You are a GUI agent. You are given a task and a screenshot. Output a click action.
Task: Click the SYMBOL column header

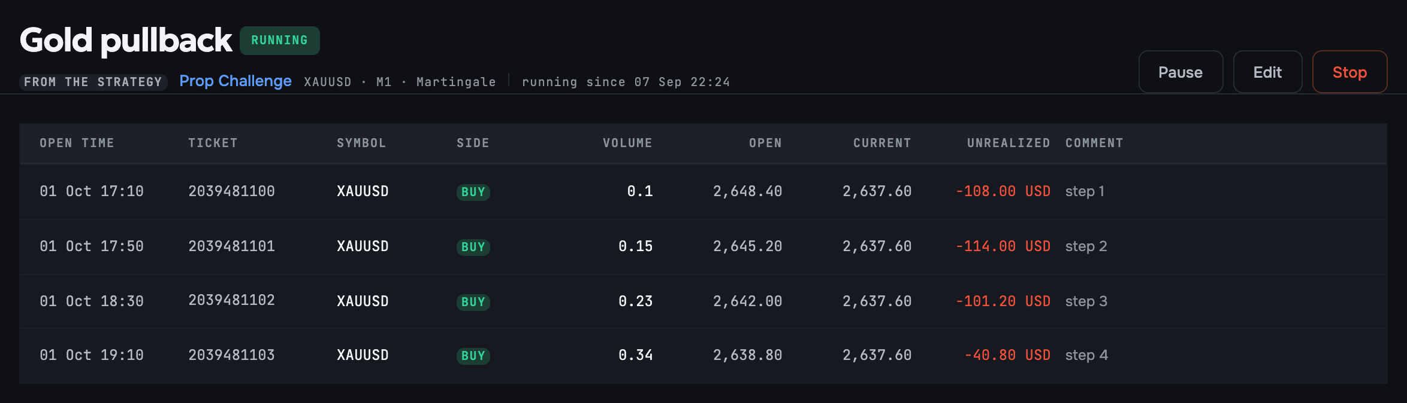(361, 143)
